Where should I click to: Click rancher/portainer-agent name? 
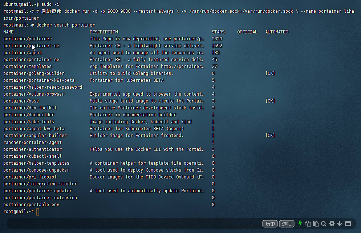tap(32, 142)
